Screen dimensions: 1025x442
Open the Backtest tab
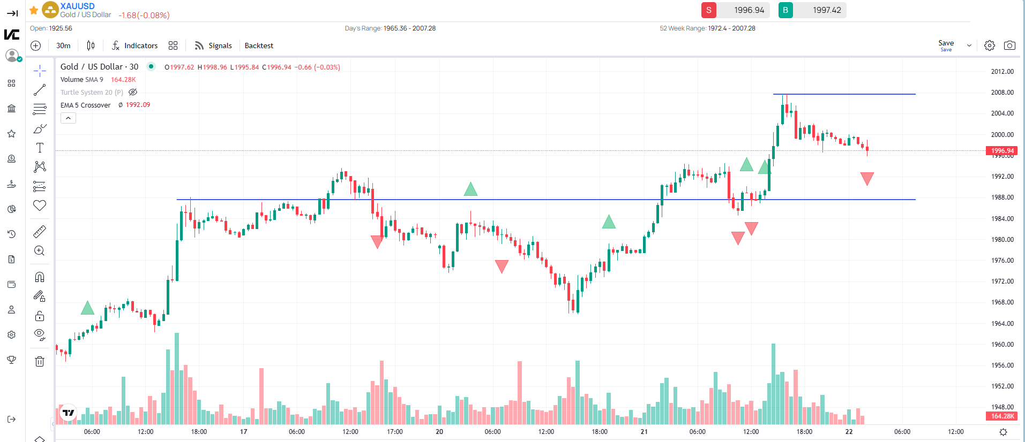point(259,45)
